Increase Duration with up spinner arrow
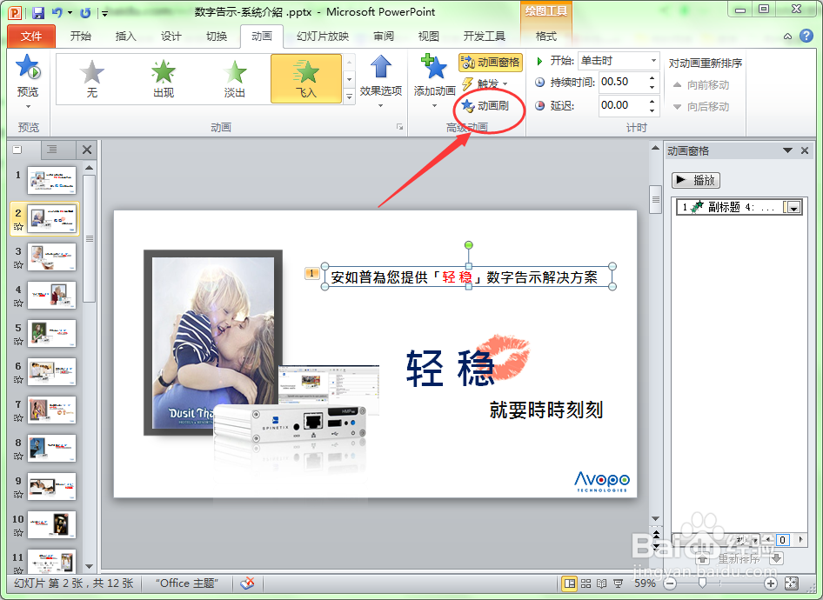The width and height of the screenshot is (823, 600). click(x=652, y=78)
